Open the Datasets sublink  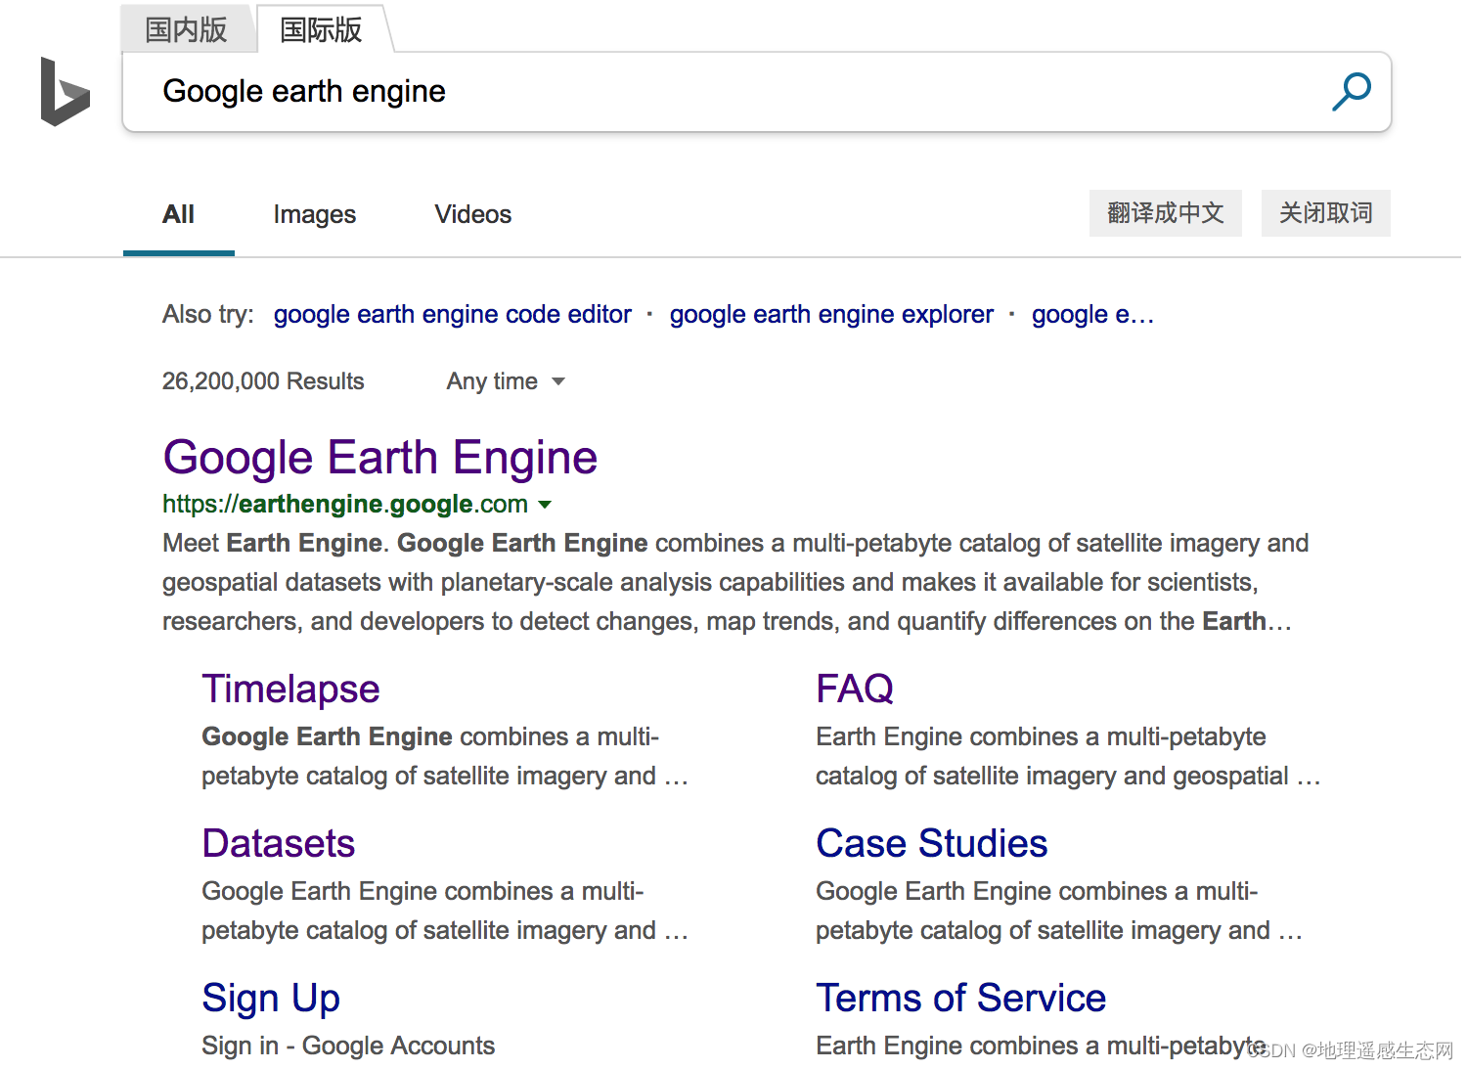point(279,844)
